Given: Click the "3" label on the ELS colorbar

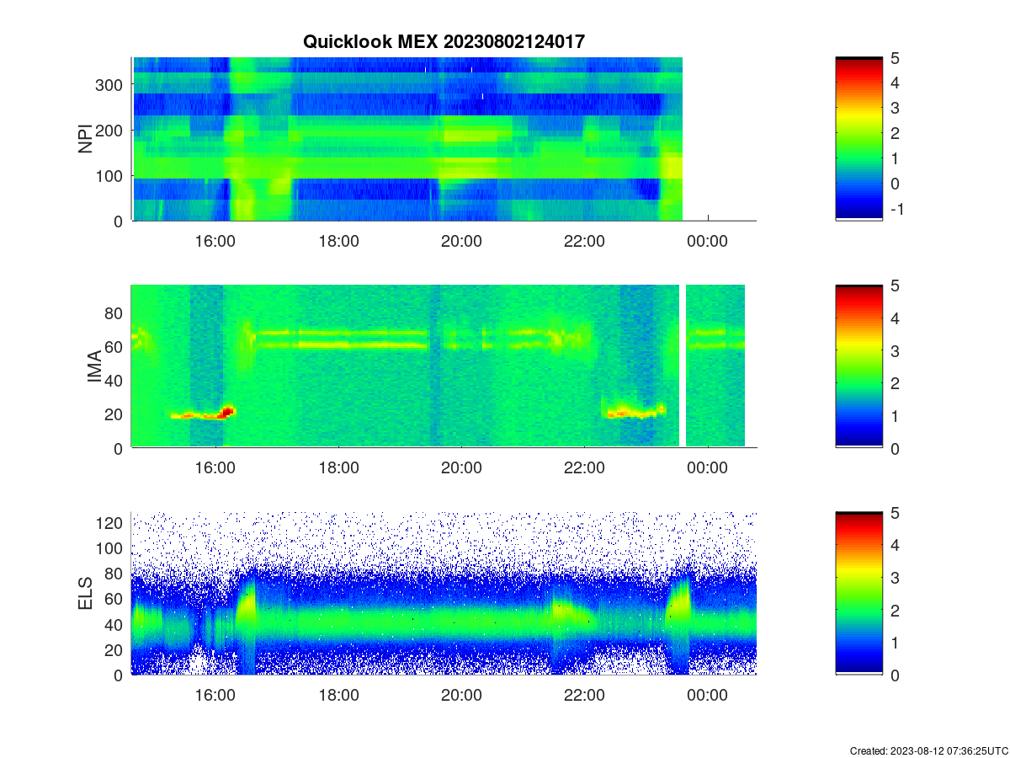Looking at the screenshot, I should [895, 578].
